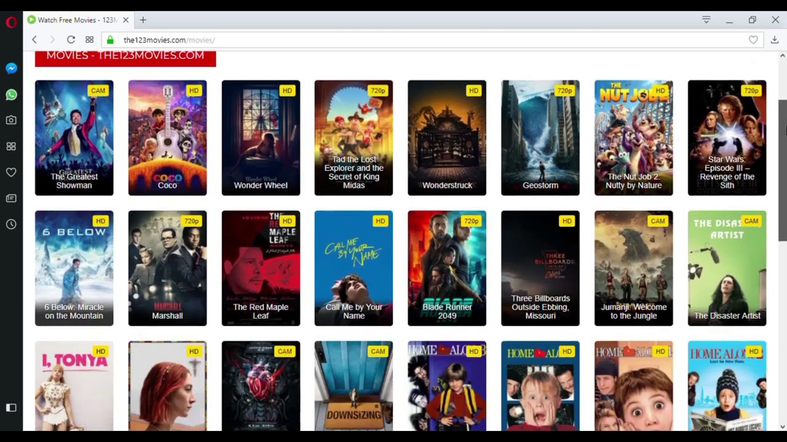787x442 pixels.
Task: Click HD badge on Wonder Wheel poster
Action: (287, 90)
